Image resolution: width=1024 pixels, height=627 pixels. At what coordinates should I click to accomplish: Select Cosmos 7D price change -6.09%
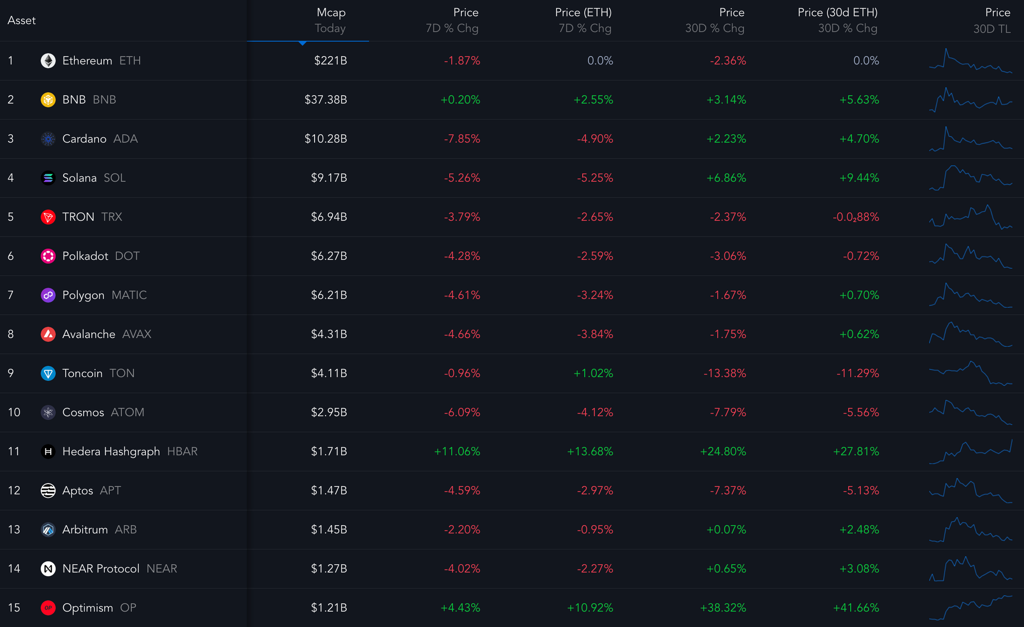point(462,412)
